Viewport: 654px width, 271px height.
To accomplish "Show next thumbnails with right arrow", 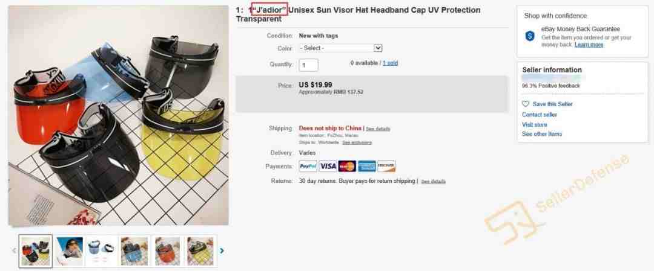I will 222,250.
